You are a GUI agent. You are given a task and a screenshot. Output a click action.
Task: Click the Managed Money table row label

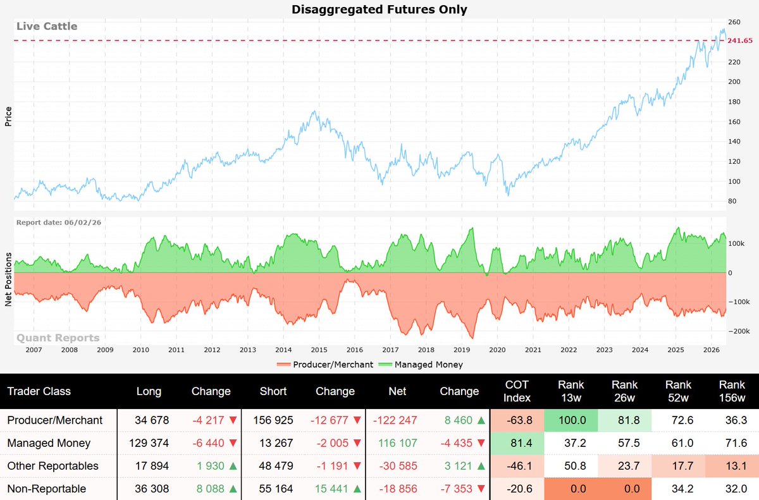point(49,443)
